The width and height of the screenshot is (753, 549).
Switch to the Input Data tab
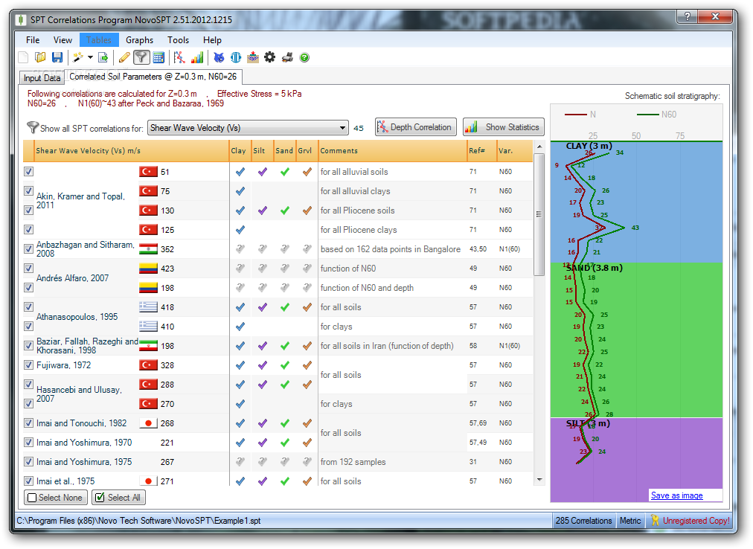click(x=42, y=78)
